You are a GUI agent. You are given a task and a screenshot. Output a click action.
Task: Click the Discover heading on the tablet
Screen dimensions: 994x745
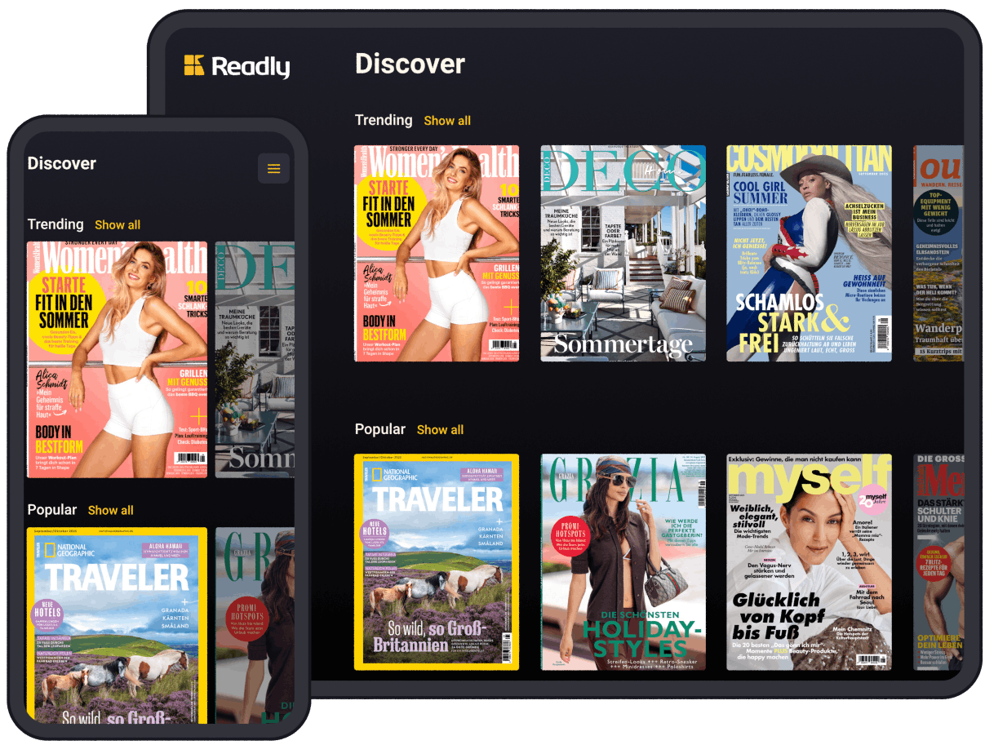click(x=410, y=64)
